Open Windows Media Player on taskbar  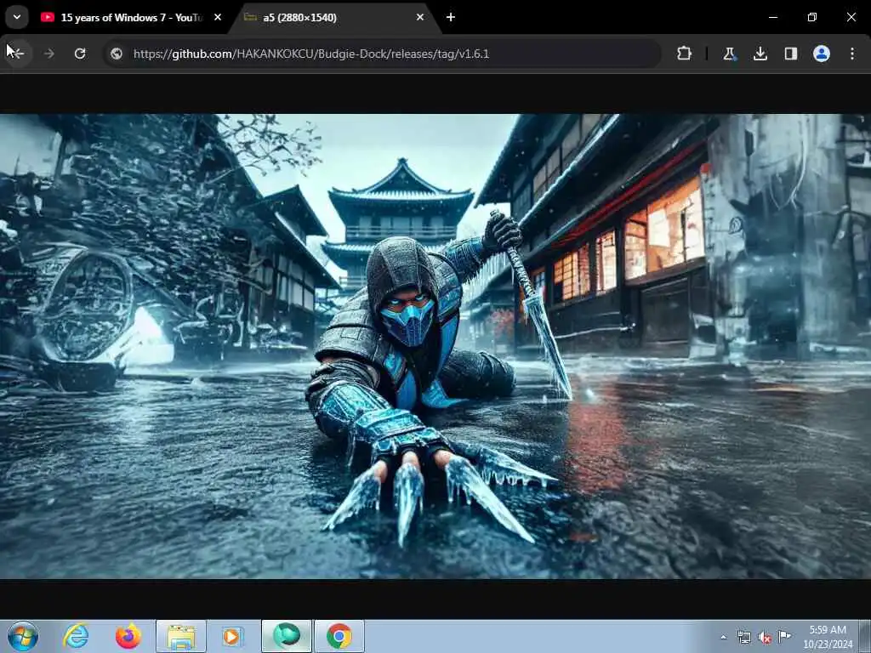point(233,636)
